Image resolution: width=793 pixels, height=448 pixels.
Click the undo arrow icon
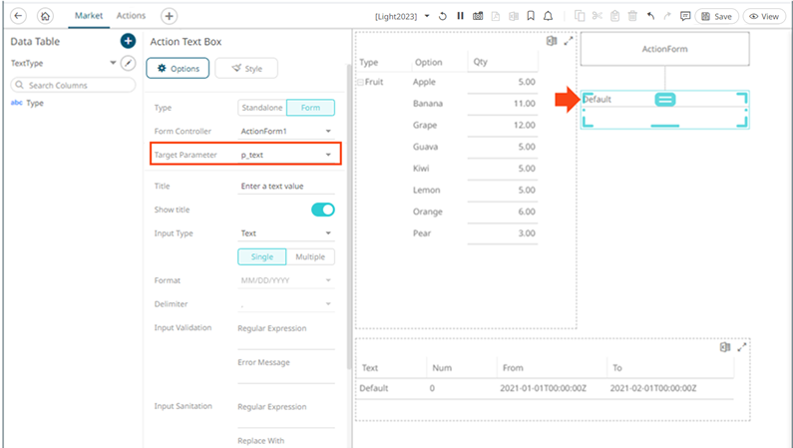(x=650, y=16)
